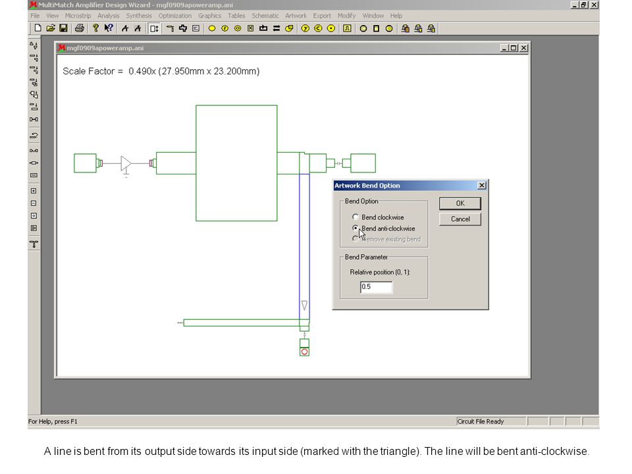Image resolution: width=632 pixels, height=474 pixels.
Task: Open the File menu
Action: click(35, 16)
